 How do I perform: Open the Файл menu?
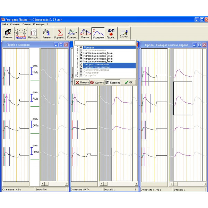[x=5, y=24]
